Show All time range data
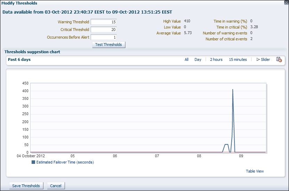Viewport: 289px width, 191px height. coord(187,59)
